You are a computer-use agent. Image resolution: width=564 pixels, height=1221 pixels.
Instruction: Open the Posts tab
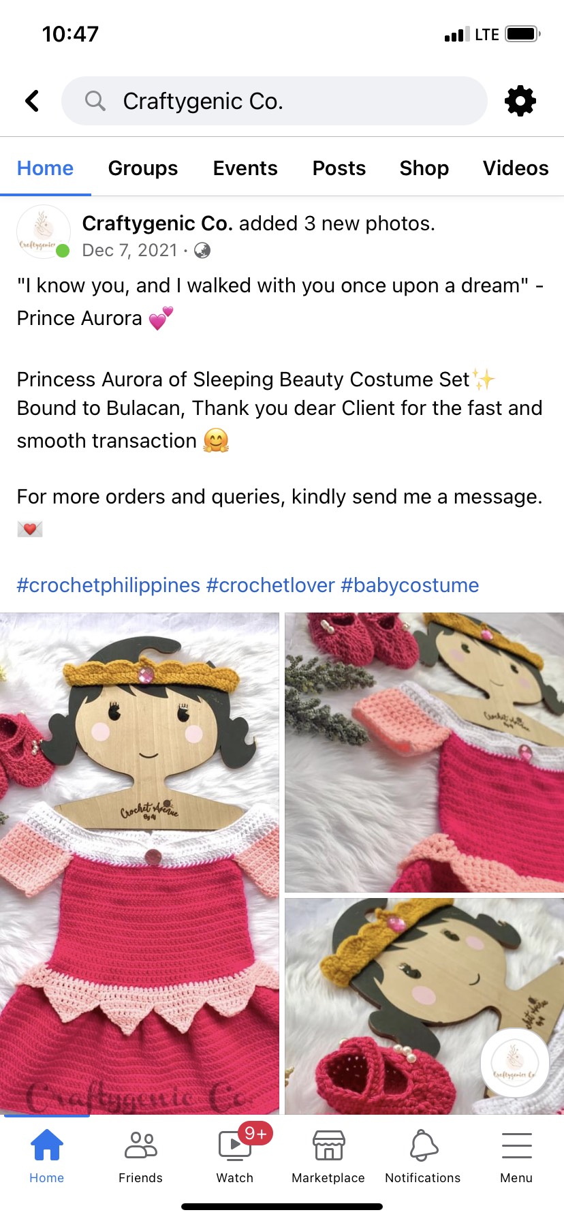coord(339,168)
